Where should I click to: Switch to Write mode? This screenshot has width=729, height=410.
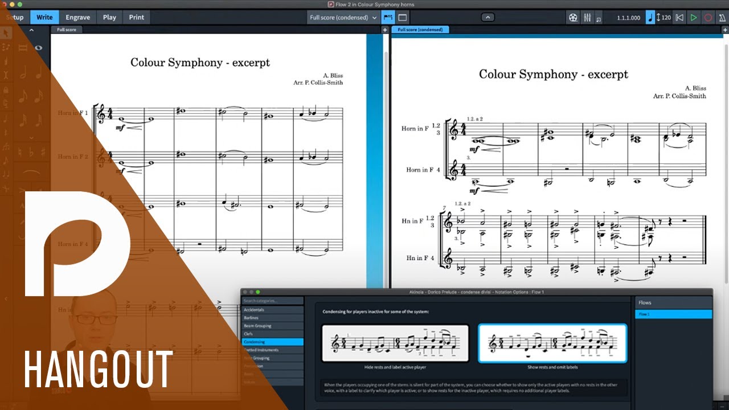(44, 17)
